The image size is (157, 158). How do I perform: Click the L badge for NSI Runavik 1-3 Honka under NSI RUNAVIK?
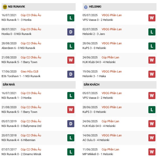71,18
